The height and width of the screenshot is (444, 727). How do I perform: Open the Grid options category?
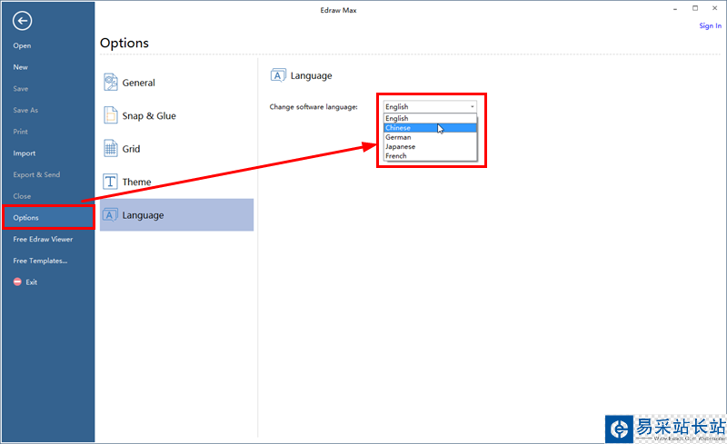pos(176,148)
